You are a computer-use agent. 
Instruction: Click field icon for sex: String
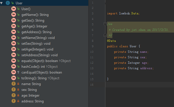click(14, 89)
